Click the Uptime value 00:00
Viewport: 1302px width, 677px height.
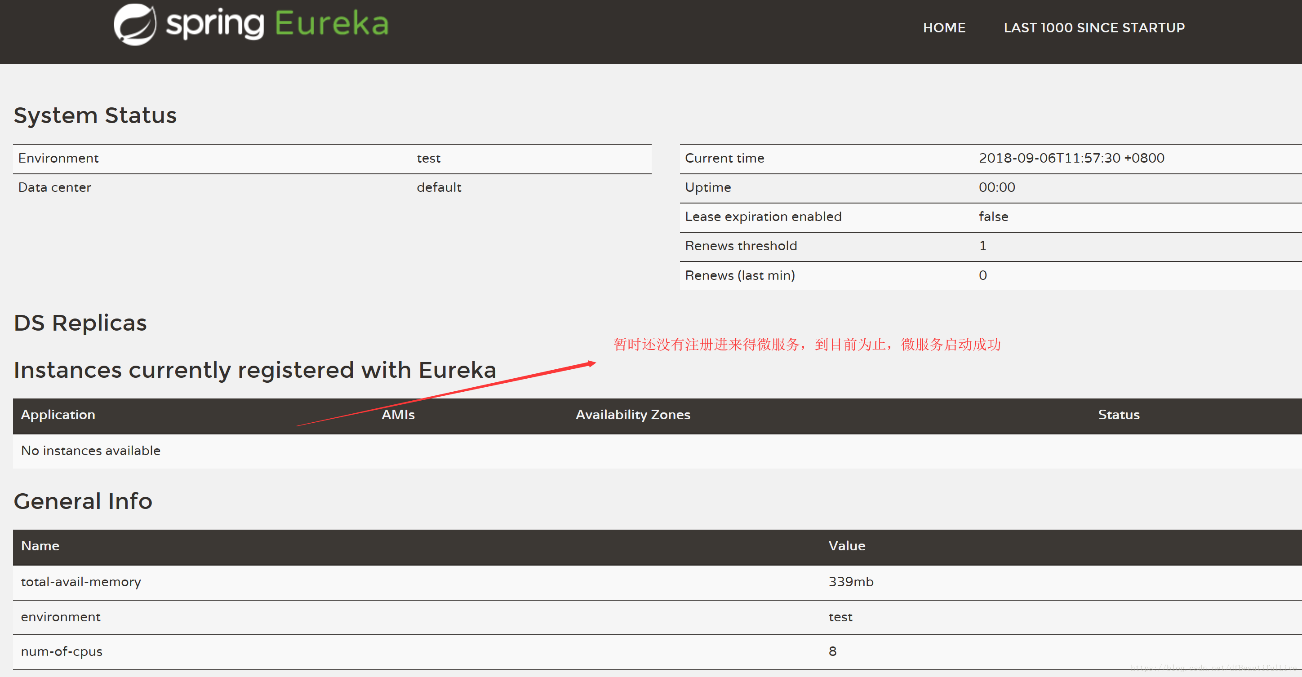(x=996, y=187)
